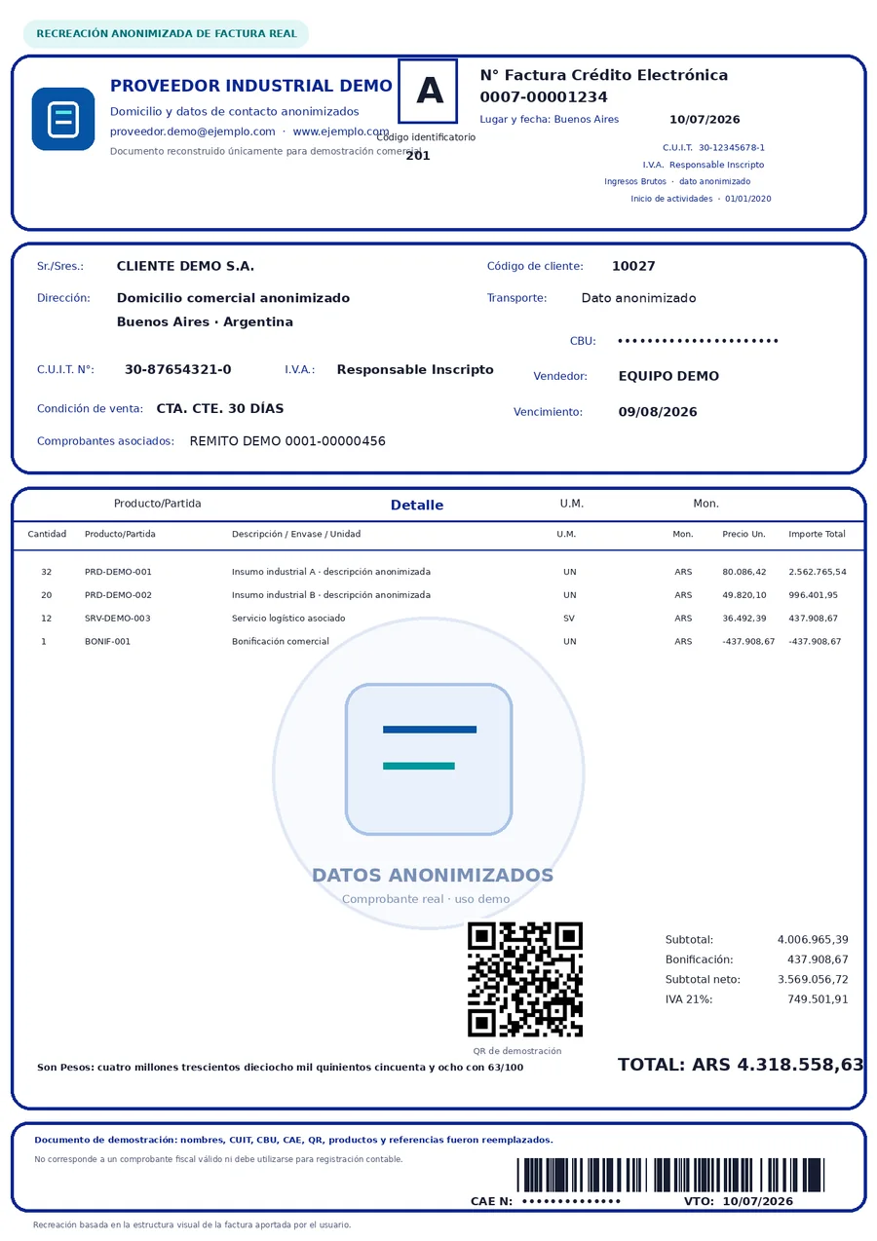Click the masked CBU dots value
Image resolution: width=877 pixels, height=1241 pixels.
click(x=699, y=341)
